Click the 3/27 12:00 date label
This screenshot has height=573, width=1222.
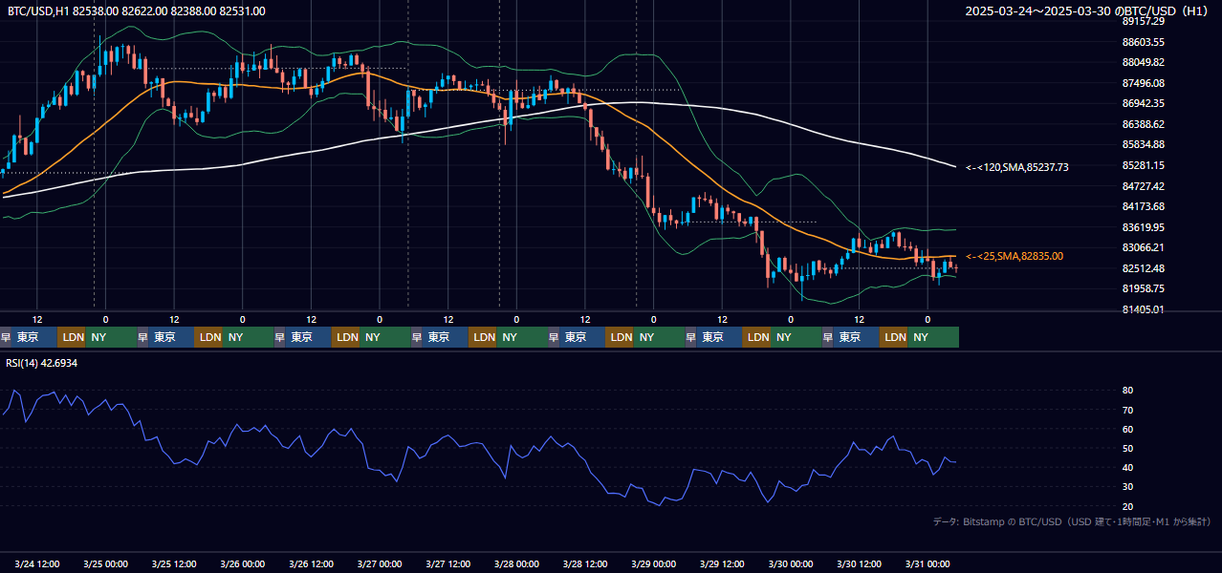click(x=448, y=563)
